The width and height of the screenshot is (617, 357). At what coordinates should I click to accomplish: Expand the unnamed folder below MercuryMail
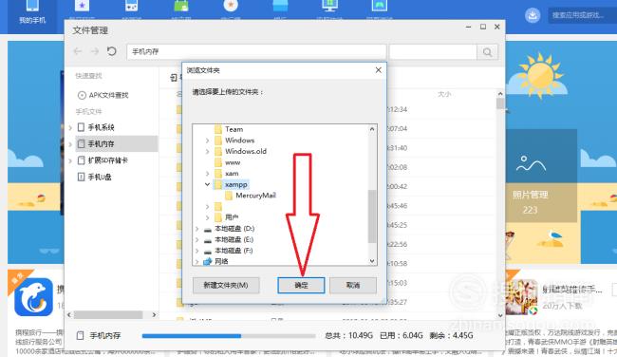coord(207,206)
